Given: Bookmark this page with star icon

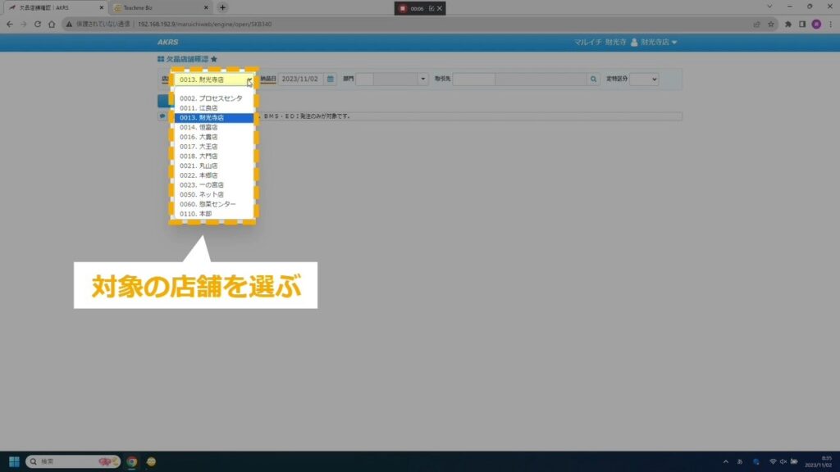Looking at the screenshot, I should tap(770, 25).
